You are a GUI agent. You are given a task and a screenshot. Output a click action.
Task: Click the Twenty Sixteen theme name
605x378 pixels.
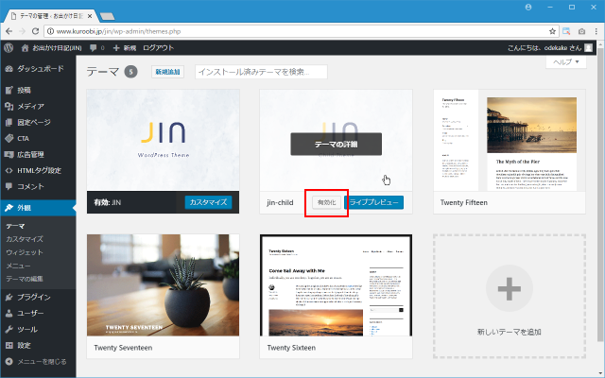pyautogui.click(x=291, y=348)
